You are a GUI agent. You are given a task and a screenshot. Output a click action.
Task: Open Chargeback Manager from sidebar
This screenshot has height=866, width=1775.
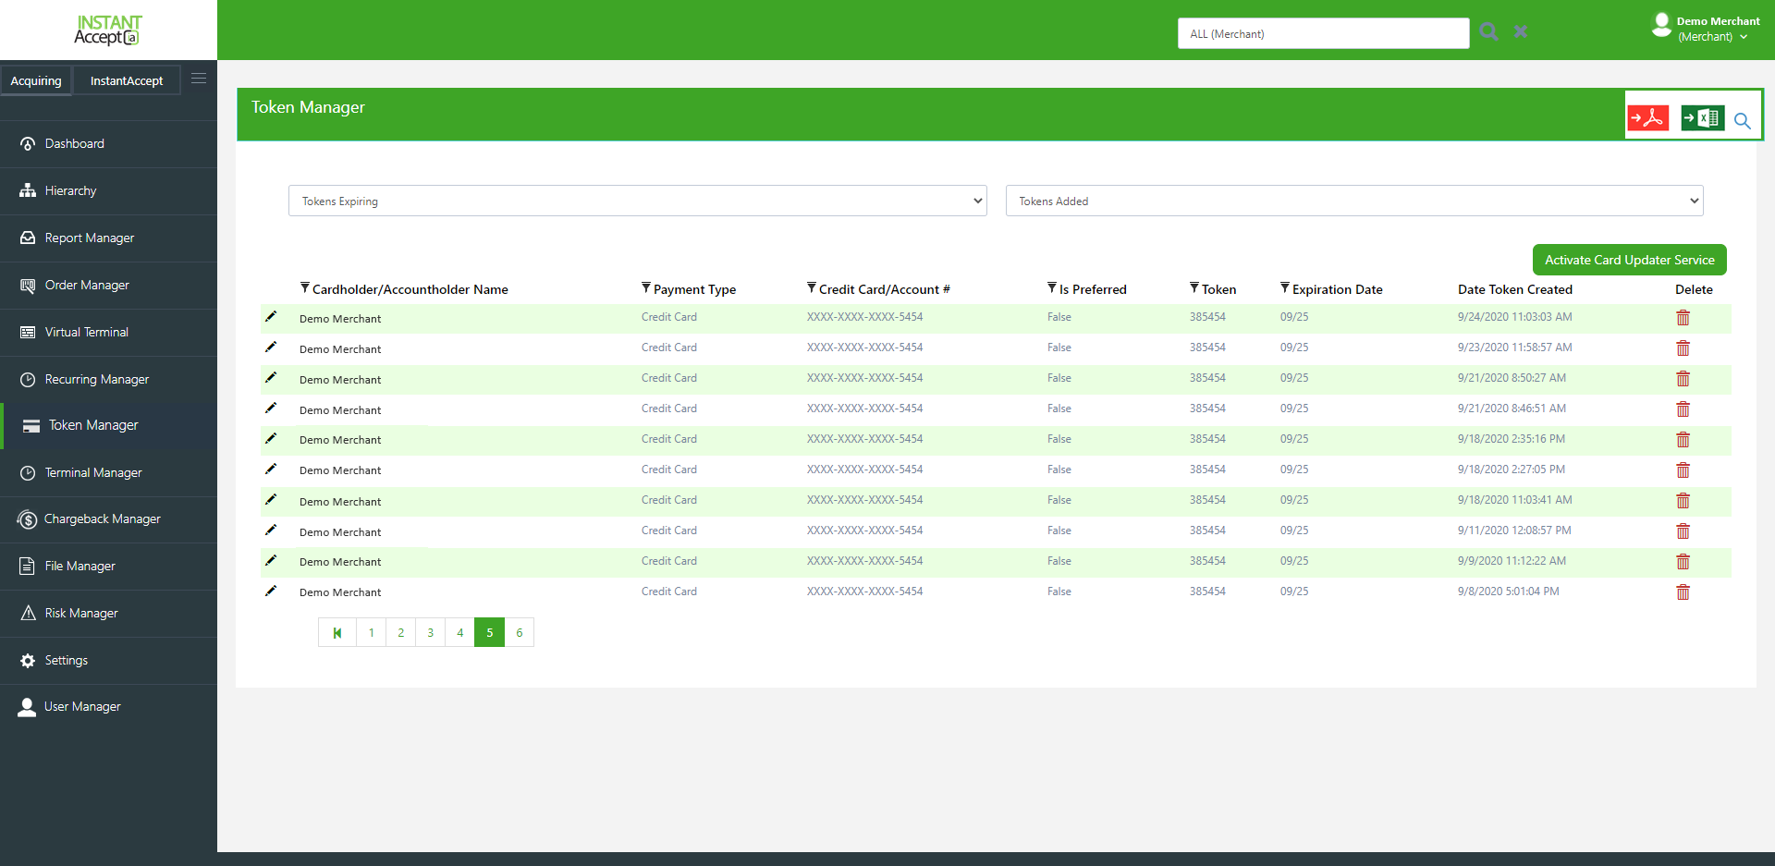pos(102,519)
